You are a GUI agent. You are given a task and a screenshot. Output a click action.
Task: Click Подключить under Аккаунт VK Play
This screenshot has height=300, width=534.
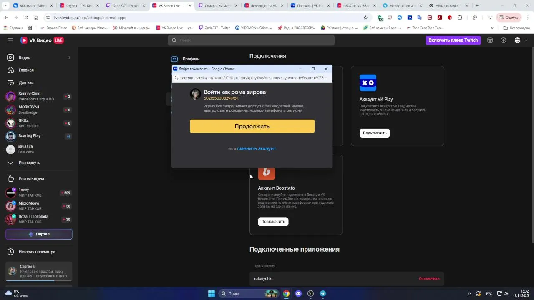pos(375,133)
